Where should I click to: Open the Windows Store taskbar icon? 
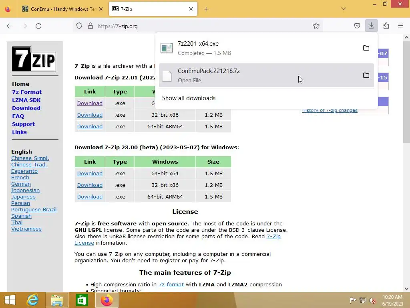pos(82,300)
